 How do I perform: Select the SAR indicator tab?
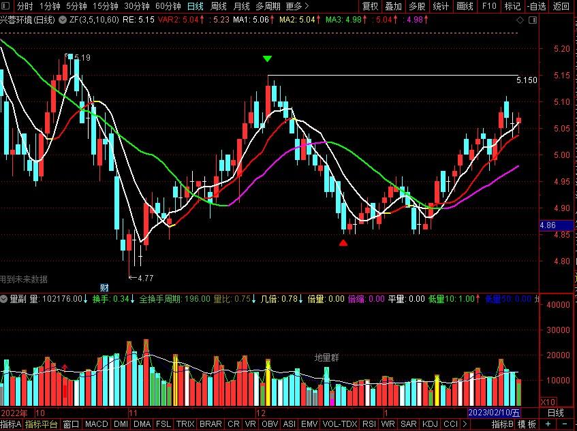pyautogui.click(x=408, y=424)
